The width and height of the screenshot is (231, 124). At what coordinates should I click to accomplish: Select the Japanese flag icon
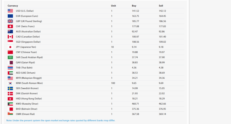tap(10, 47)
